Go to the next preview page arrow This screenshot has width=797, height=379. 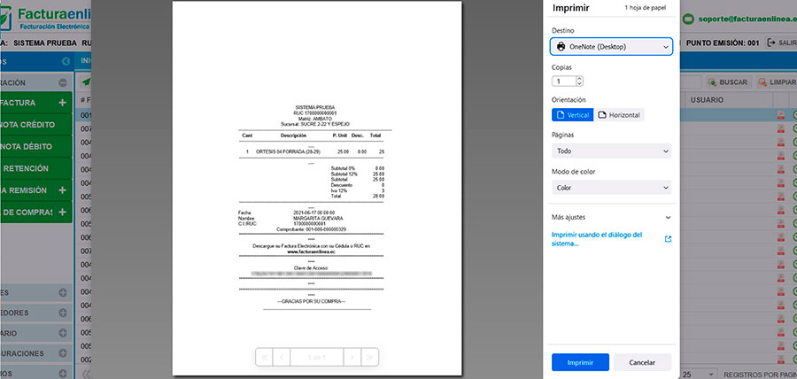point(352,357)
